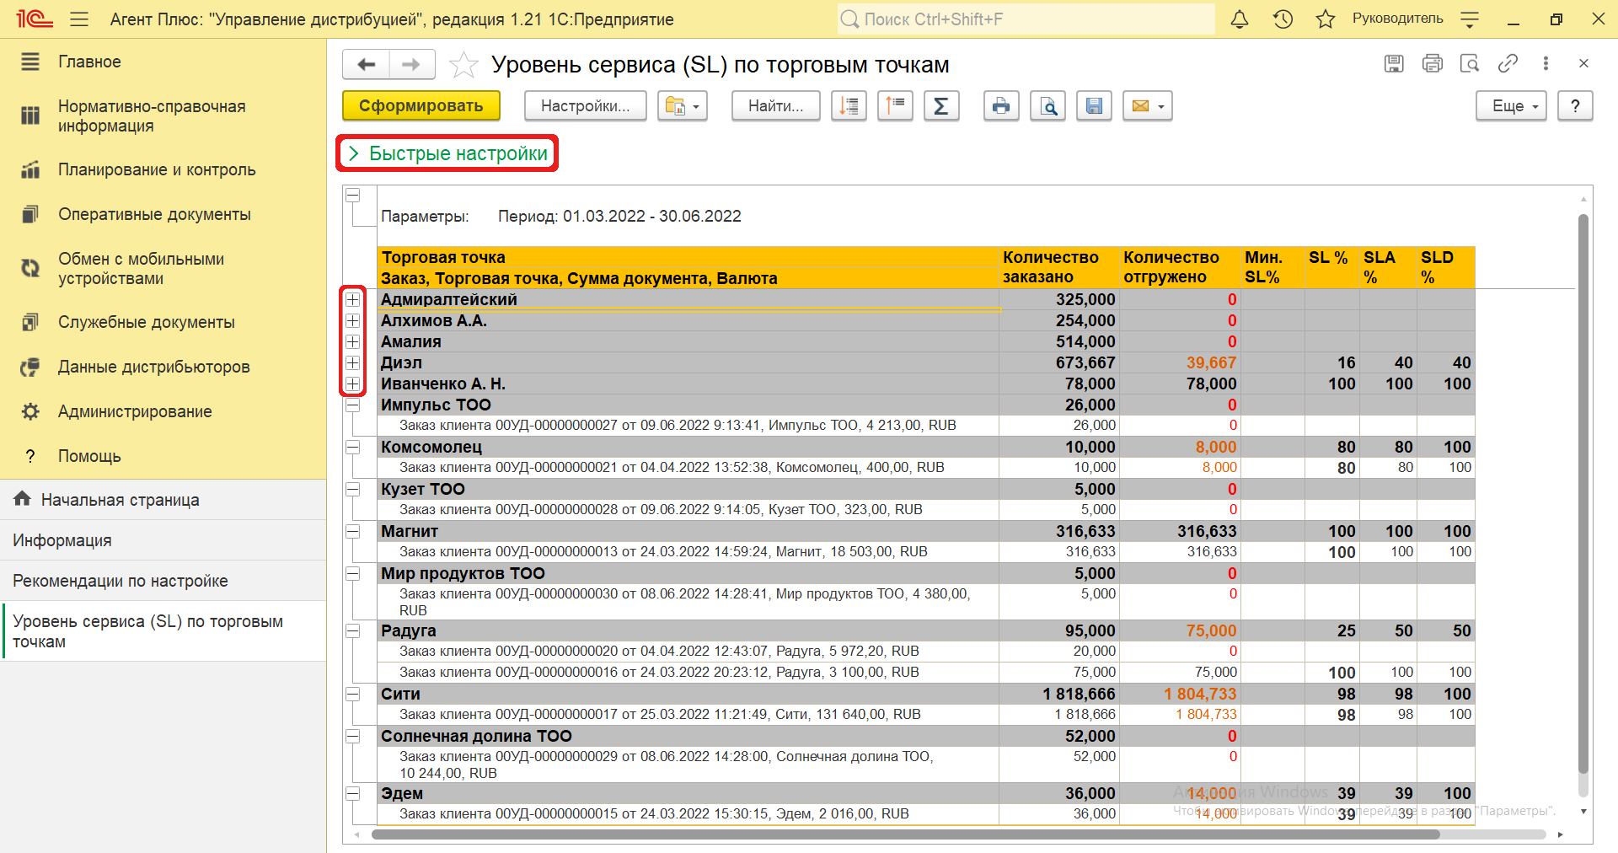Viewport: 1618px width, 853px height.
Task: Click the 1С logo icon
Action: (x=35, y=19)
